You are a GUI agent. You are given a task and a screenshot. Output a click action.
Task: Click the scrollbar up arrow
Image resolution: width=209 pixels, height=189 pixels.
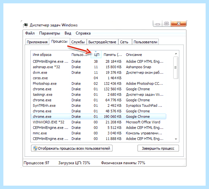[x=176, y=54]
